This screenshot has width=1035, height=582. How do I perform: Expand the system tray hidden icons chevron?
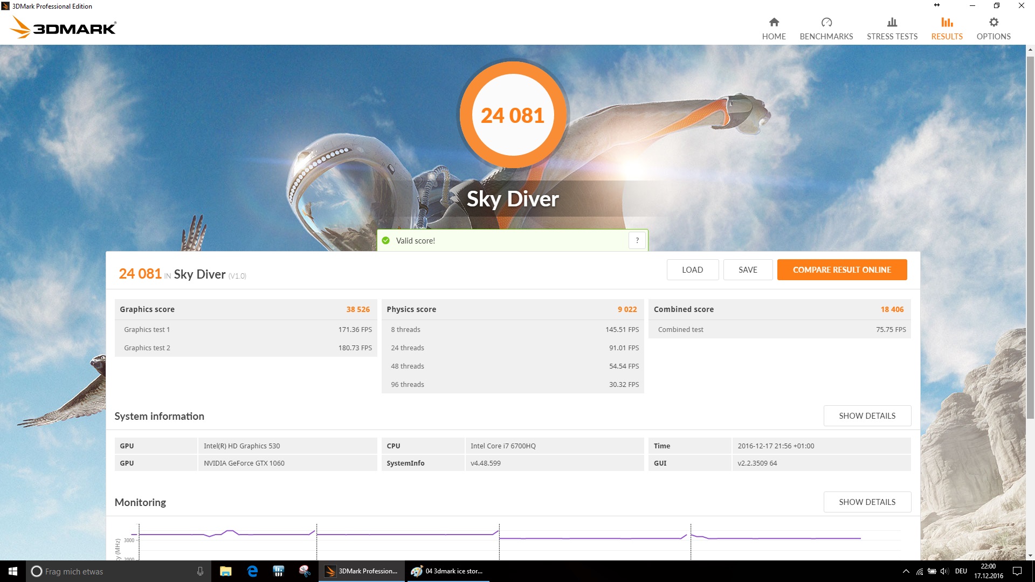[906, 571]
